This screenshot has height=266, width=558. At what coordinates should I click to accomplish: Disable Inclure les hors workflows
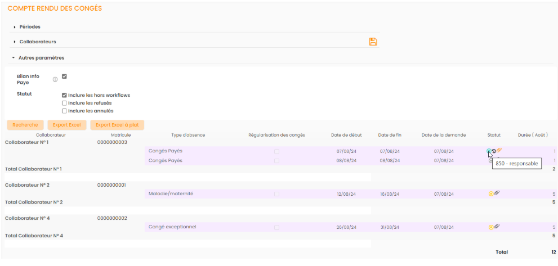coord(64,95)
